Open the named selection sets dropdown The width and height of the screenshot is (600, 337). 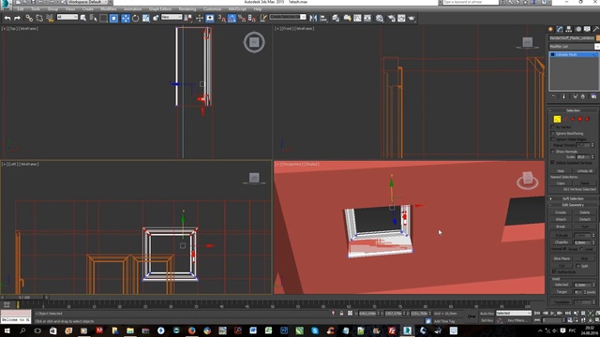[x=288, y=17]
